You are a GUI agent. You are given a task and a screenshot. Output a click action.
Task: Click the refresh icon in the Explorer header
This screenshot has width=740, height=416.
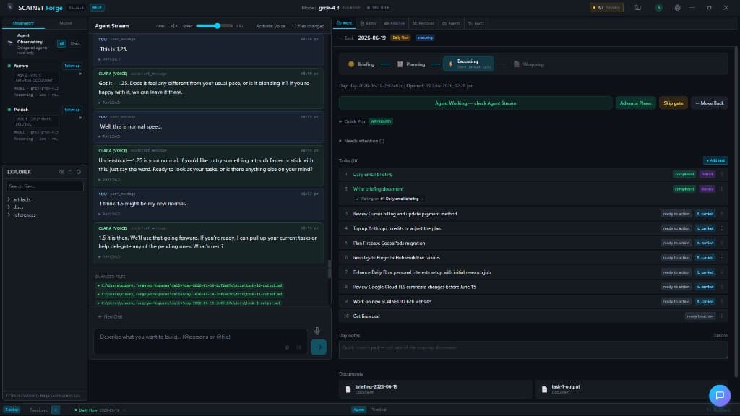[x=79, y=172]
